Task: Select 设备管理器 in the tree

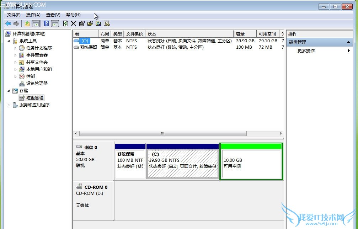Action: point(37,84)
